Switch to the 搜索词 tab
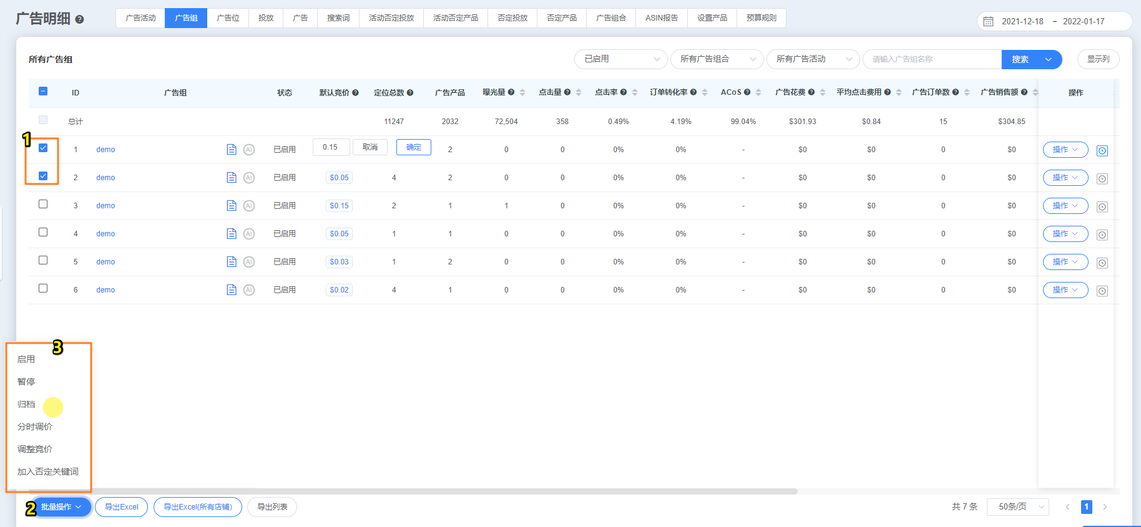Image resolution: width=1141 pixels, height=527 pixels. point(338,18)
